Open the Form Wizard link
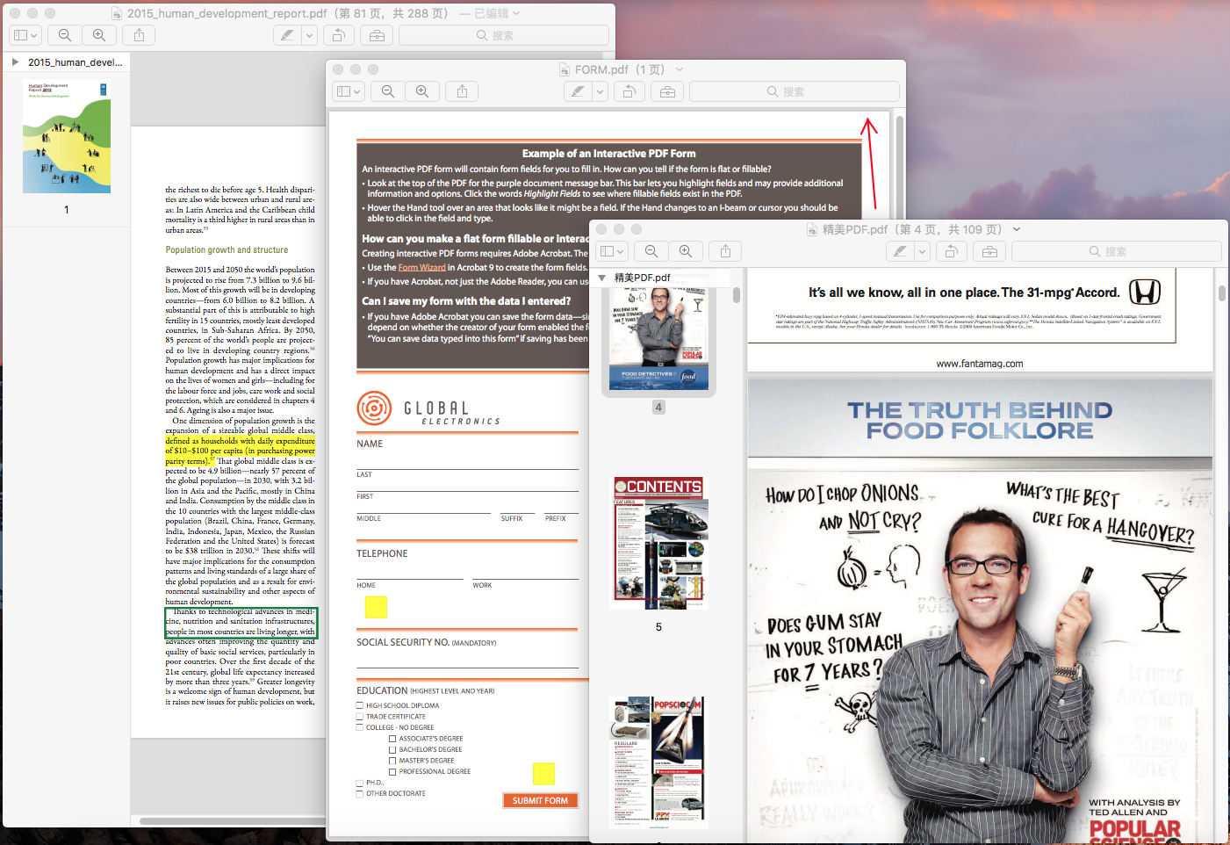1230x845 pixels. click(421, 267)
